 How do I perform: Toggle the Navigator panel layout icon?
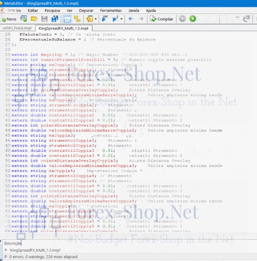coord(67,19)
